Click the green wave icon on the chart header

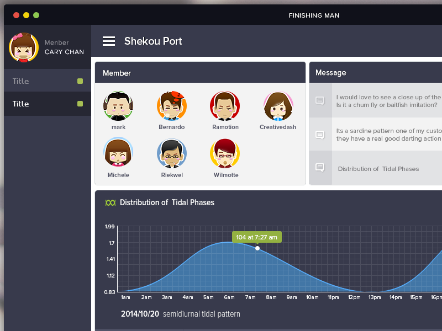click(110, 202)
